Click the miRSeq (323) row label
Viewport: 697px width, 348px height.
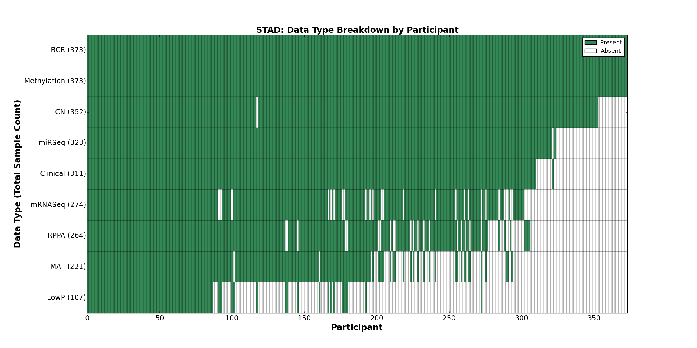coord(62,143)
